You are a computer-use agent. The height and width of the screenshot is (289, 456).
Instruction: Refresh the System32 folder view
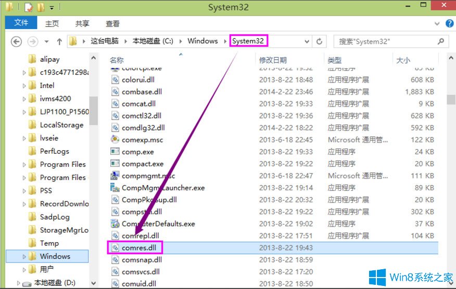click(319, 42)
